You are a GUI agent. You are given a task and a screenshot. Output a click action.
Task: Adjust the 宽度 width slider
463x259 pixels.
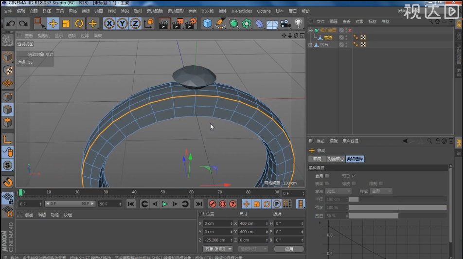[398, 216]
